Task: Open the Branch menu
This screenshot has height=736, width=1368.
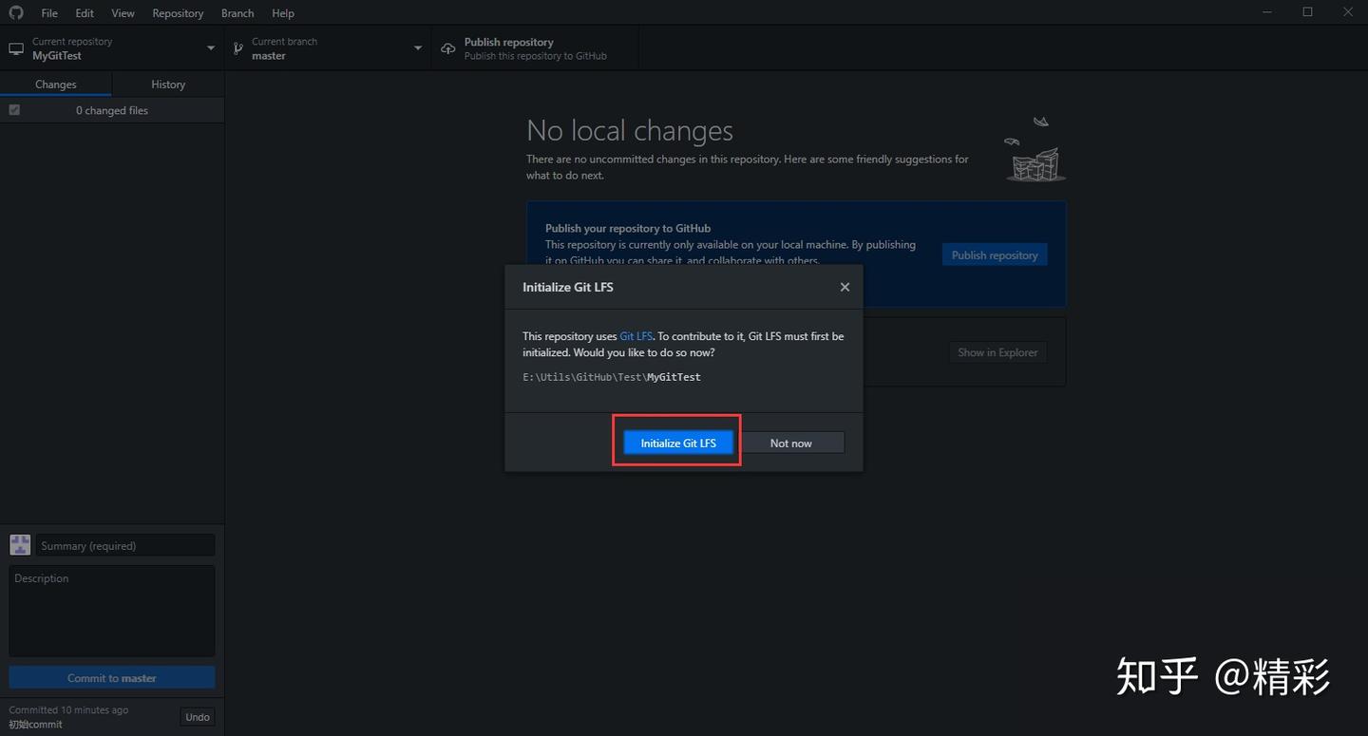Action: (x=237, y=13)
